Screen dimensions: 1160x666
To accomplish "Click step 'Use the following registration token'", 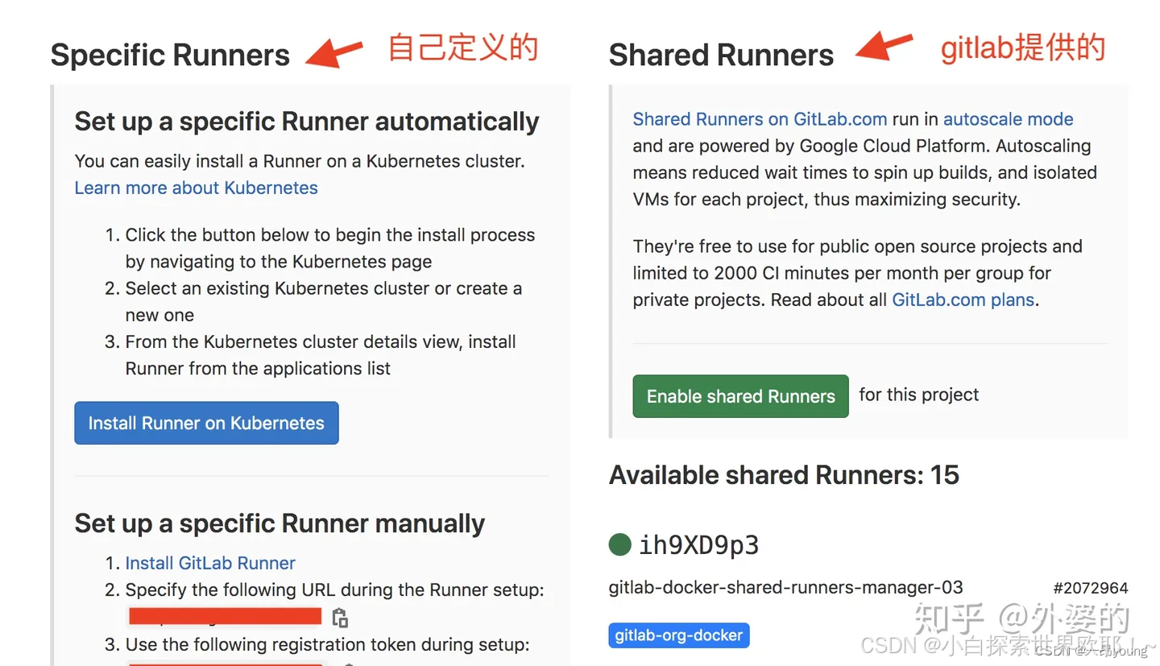I will (327, 644).
